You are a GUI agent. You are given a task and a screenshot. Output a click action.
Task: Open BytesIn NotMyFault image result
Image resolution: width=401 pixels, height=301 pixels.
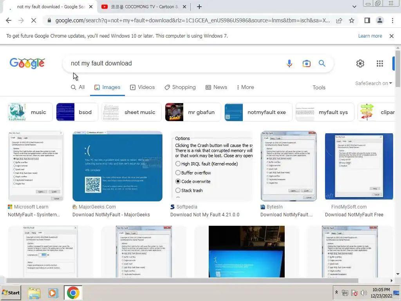tap(289, 166)
